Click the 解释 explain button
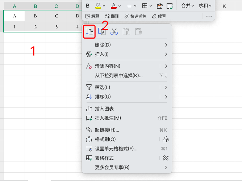Image resolution: width=242 pixels, height=181 pixels. click(92, 16)
